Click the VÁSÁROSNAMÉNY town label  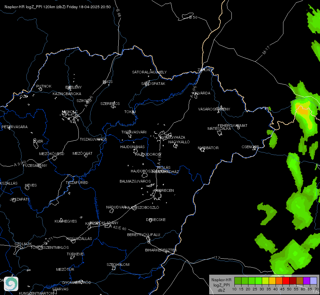(x=214, y=109)
